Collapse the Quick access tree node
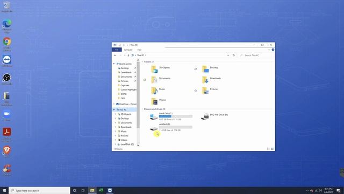Image resolution: width=344 pixels, height=194 pixels. 114,64
